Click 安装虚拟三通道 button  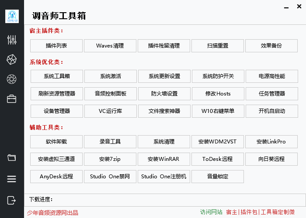[56, 159]
